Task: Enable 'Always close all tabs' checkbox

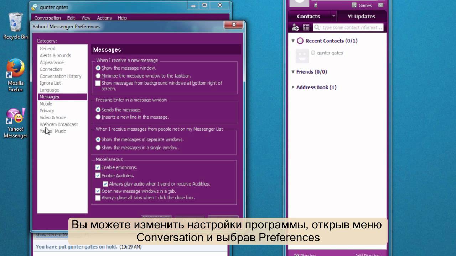Action: pos(98,198)
